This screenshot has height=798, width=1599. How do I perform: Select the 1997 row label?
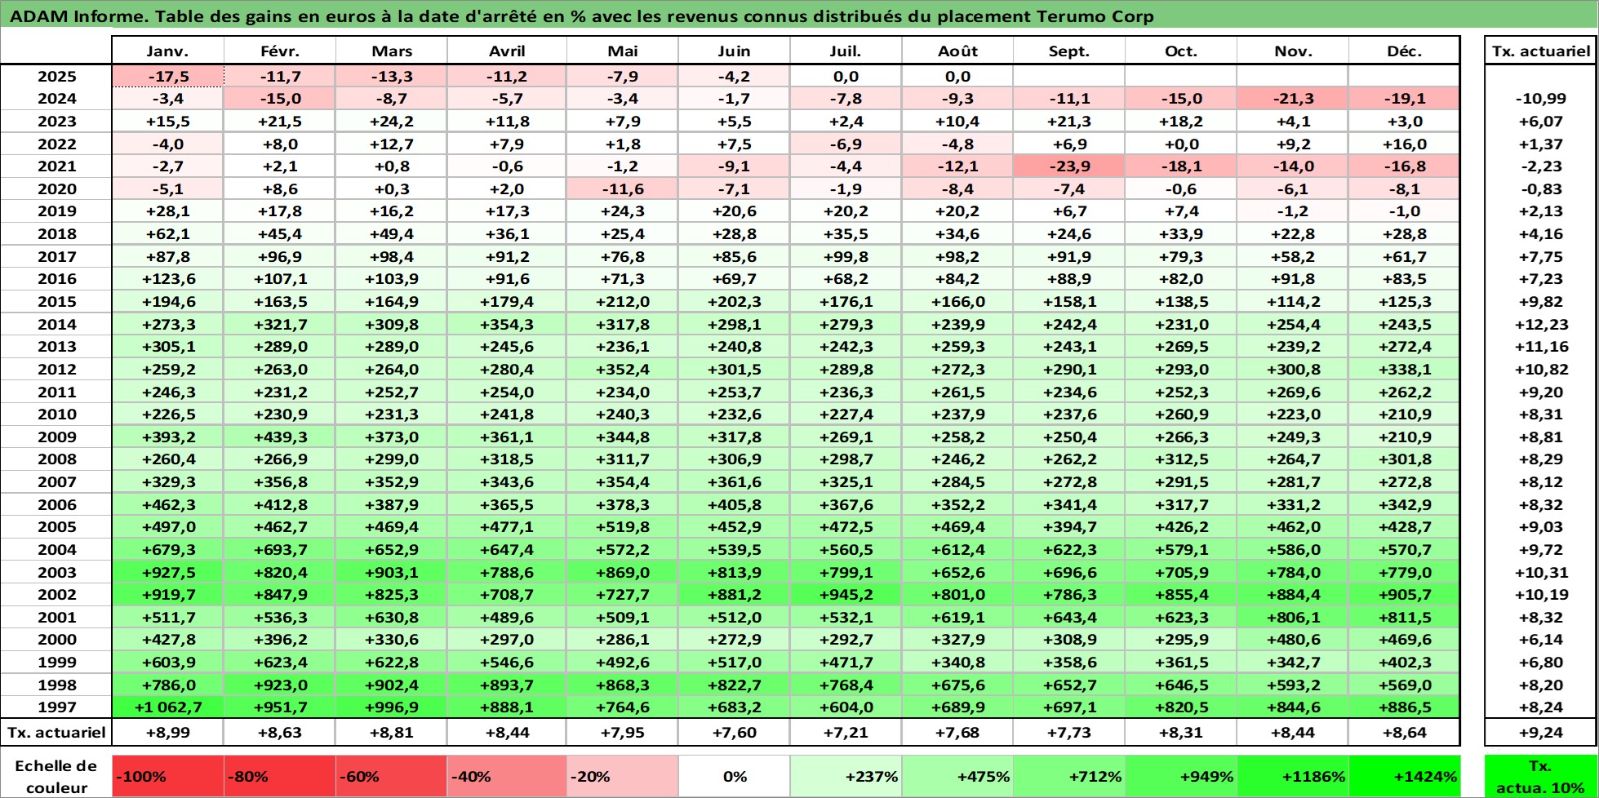pos(56,707)
